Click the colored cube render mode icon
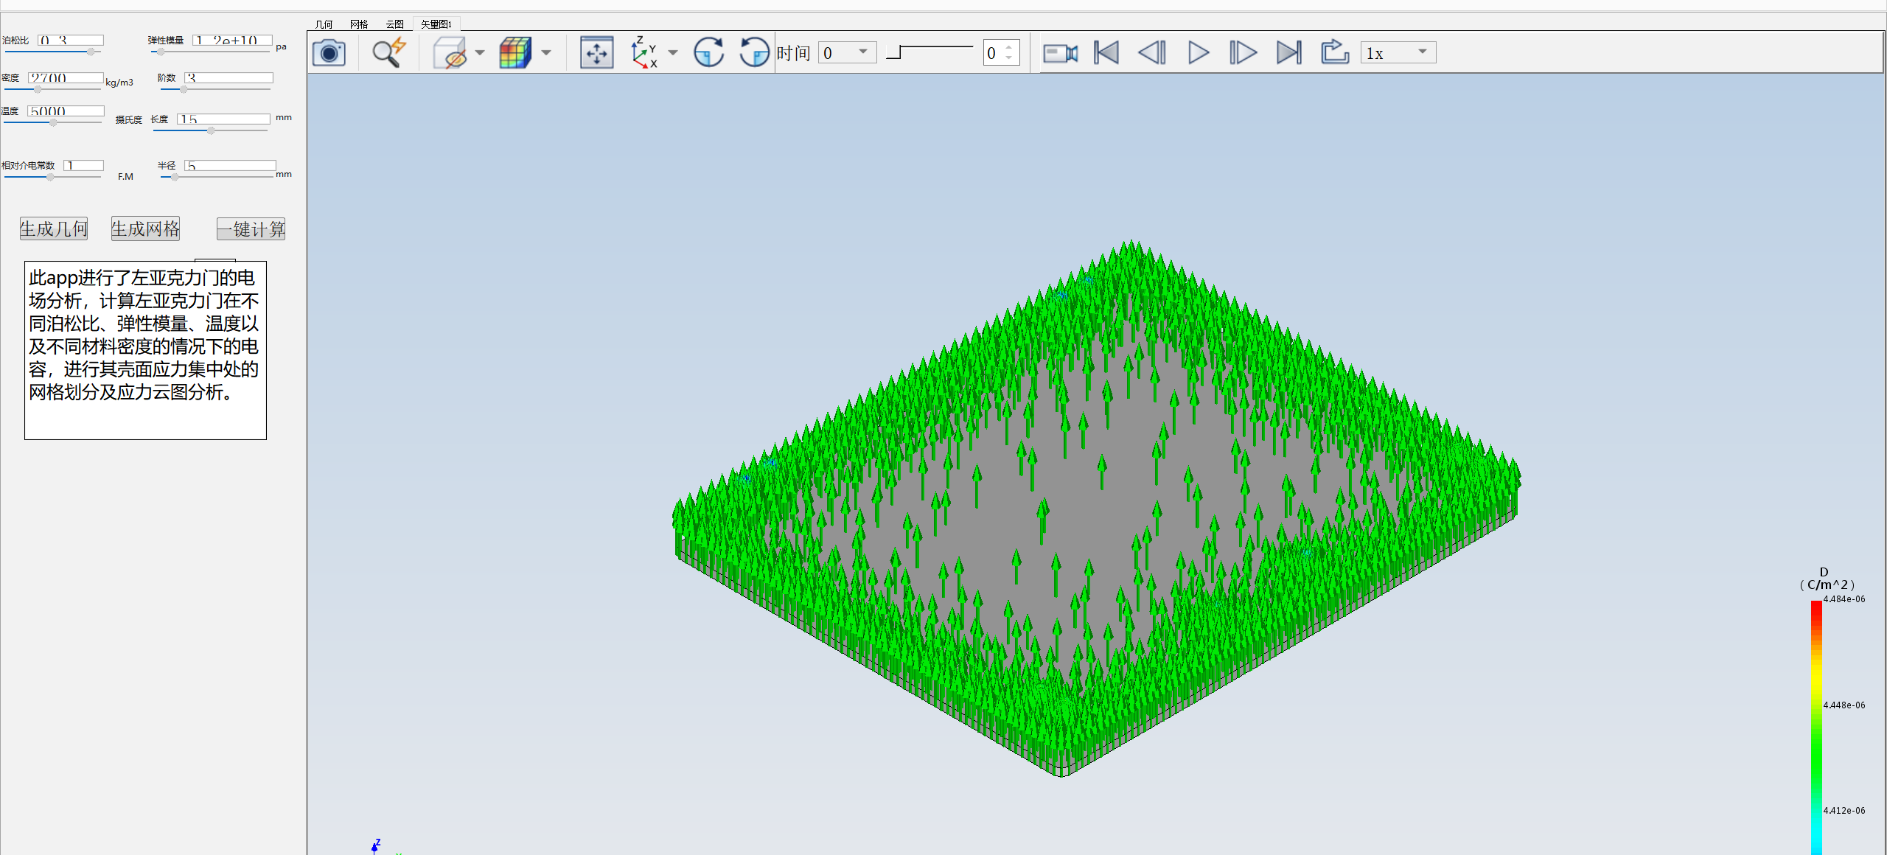Viewport: 1887px width, 855px height. 515,53
